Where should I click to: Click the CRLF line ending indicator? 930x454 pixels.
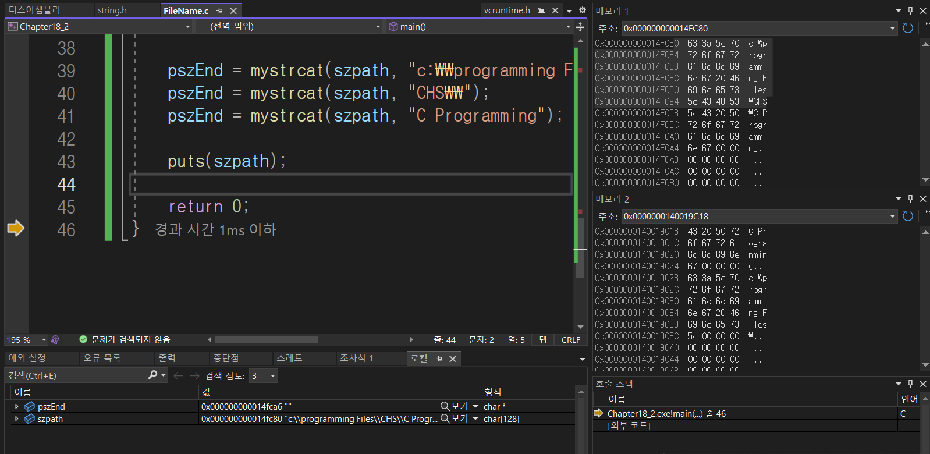(570, 340)
